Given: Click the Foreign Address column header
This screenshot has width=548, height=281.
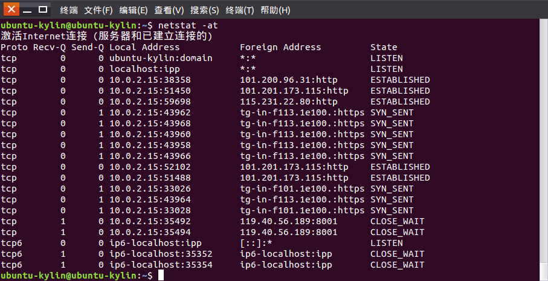Looking at the screenshot, I should click(x=280, y=47).
